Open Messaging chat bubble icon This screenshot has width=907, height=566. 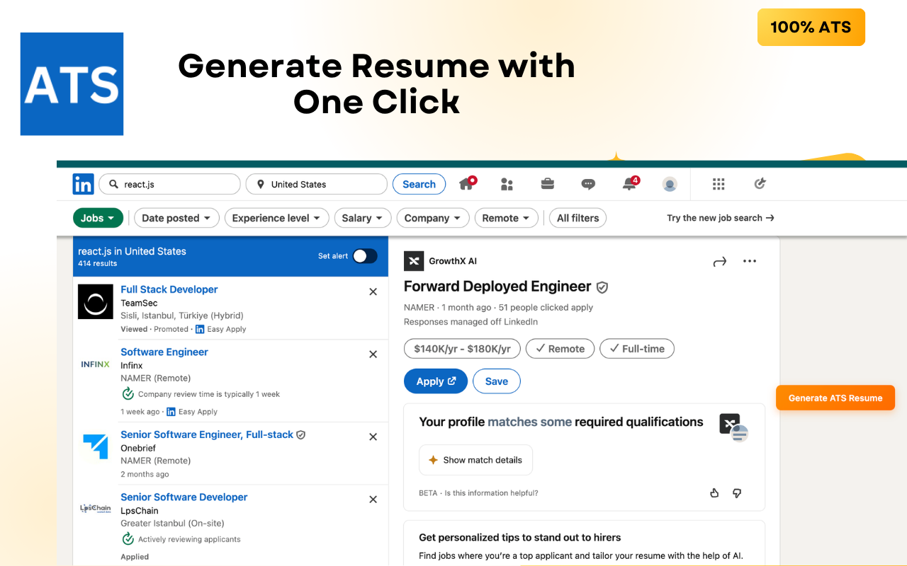click(x=588, y=184)
